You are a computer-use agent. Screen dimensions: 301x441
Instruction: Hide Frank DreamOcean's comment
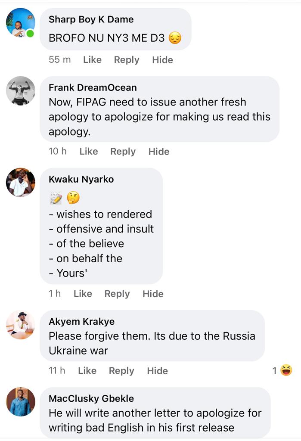coord(159,151)
